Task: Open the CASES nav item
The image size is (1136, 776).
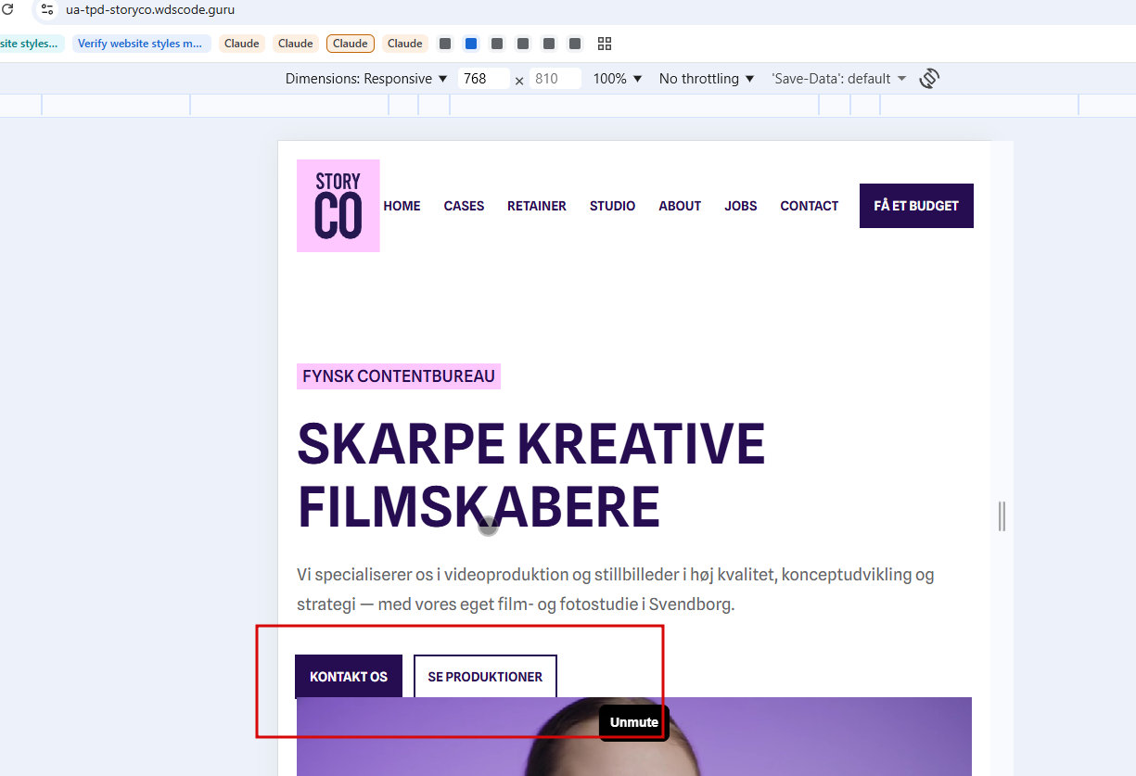Action: click(464, 206)
